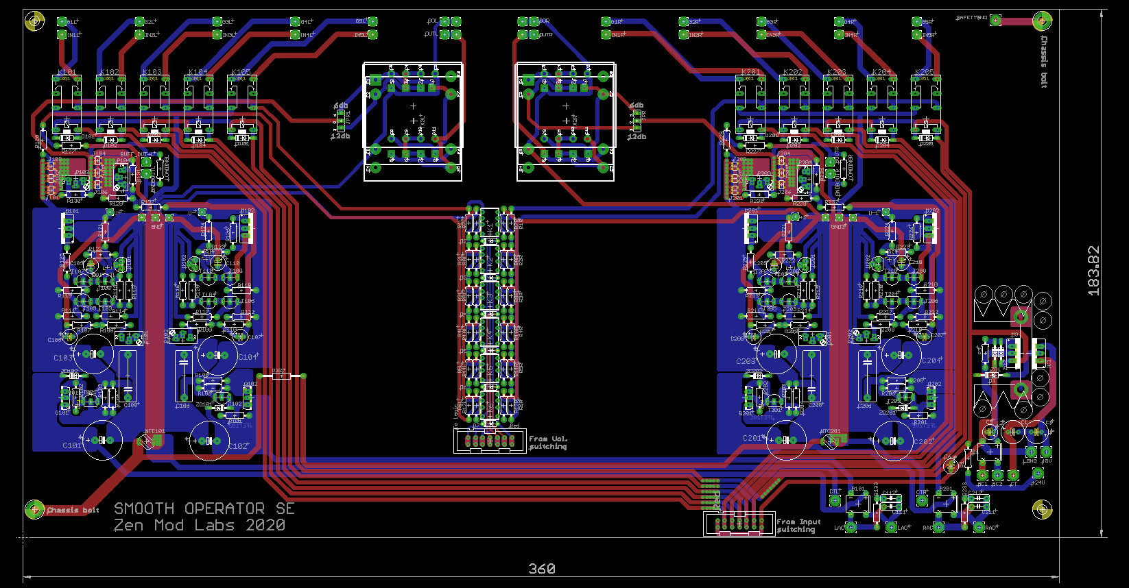Select capacitor C103
1129x588 pixels.
tap(93, 354)
